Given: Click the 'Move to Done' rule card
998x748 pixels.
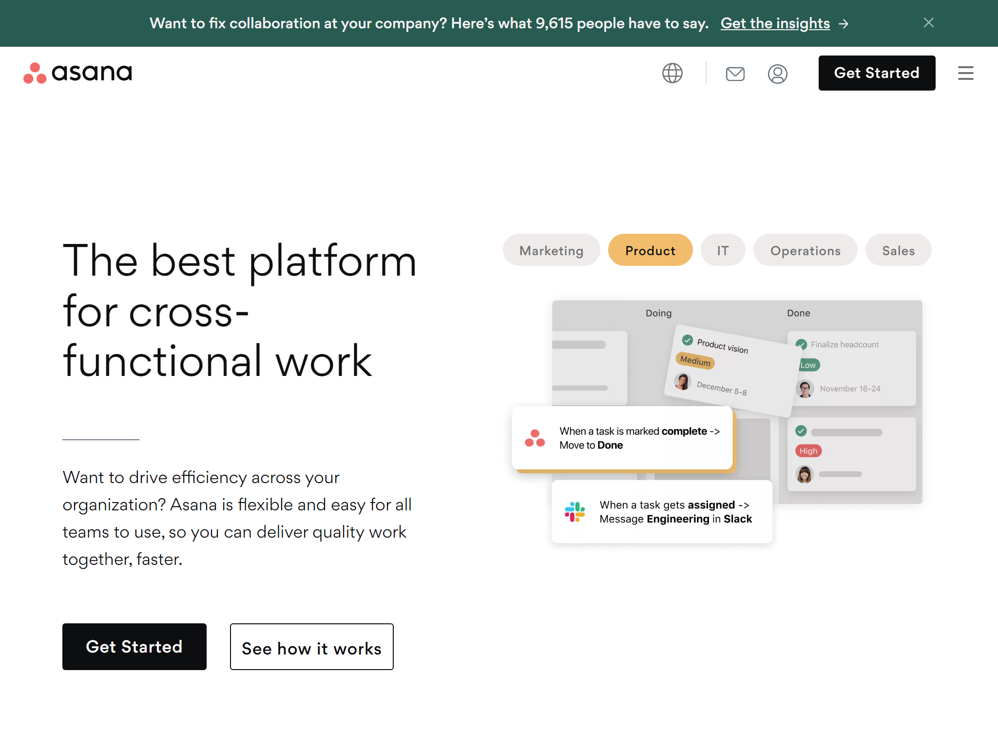Looking at the screenshot, I should tap(622, 438).
